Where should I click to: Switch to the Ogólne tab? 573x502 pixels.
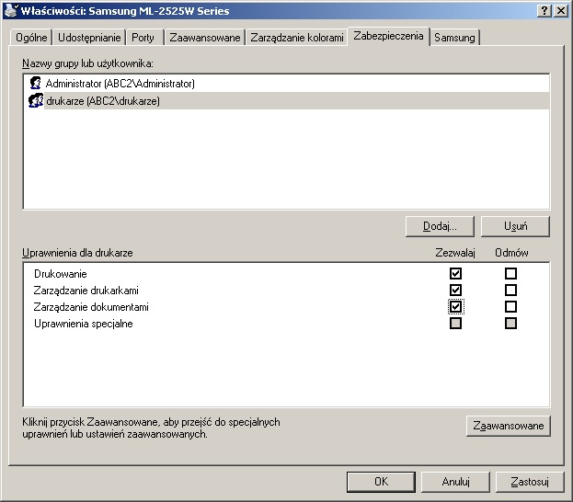click(31, 38)
